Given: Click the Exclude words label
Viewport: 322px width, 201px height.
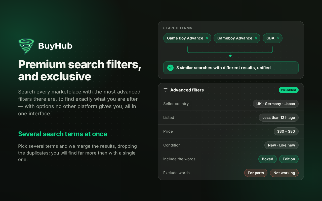Looking at the screenshot, I should (176, 173).
